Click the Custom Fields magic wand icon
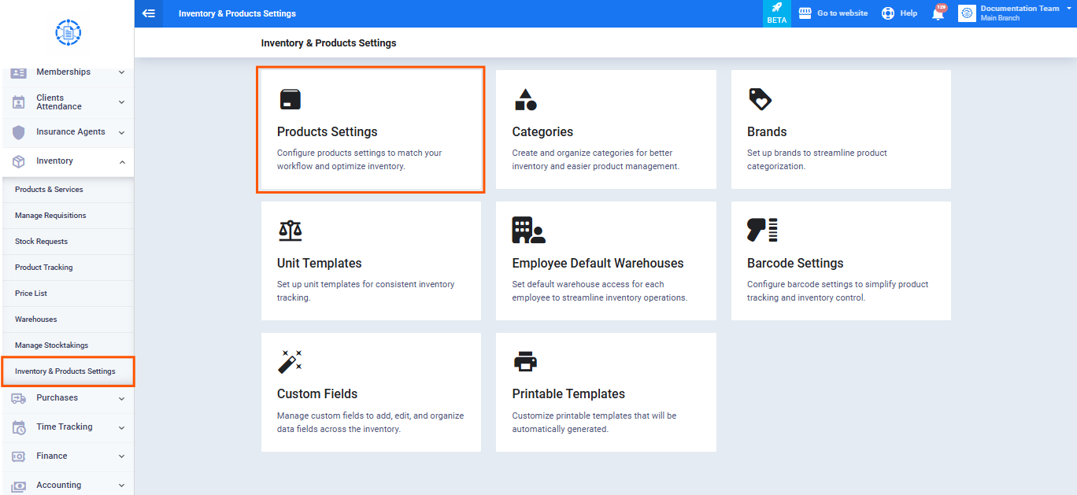This screenshot has height=495, width=1077. coord(291,361)
